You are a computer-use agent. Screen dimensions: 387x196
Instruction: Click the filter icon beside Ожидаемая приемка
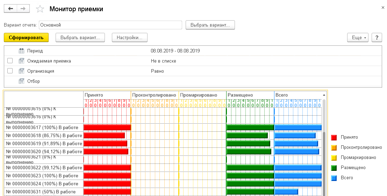(x=21, y=61)
